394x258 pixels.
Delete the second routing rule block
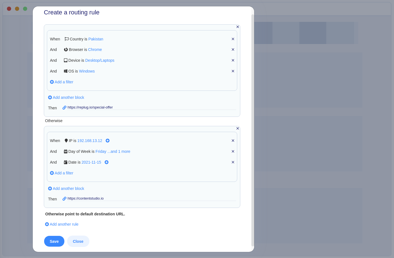238,128
